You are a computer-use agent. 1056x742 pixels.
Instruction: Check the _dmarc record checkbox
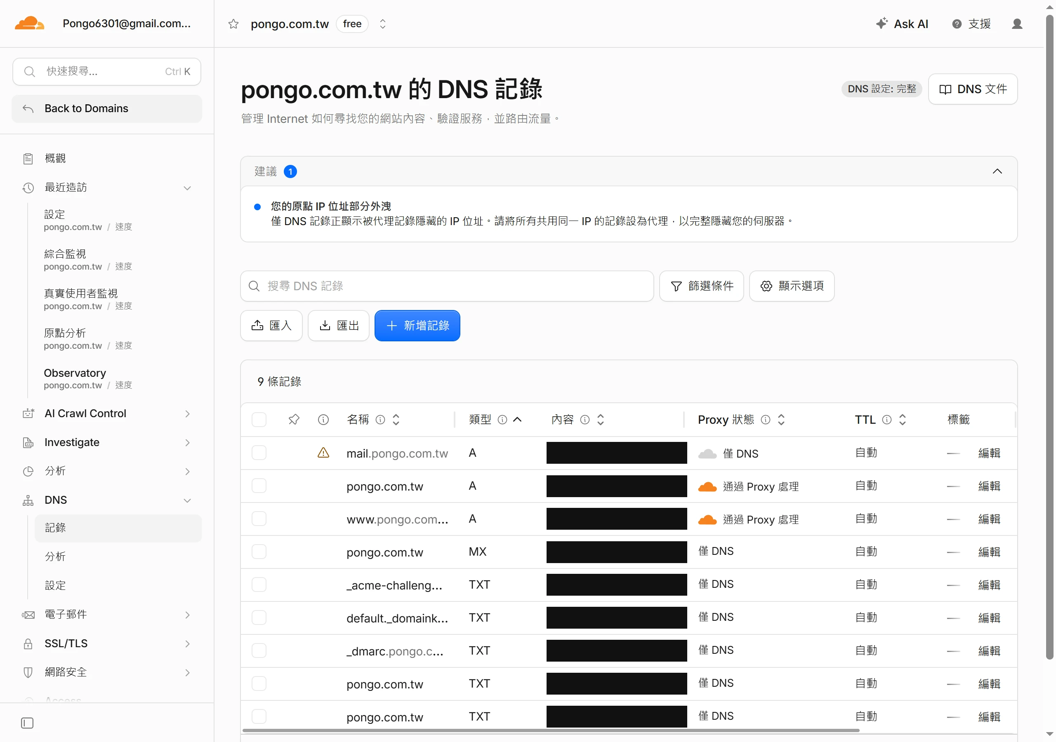(x=259, y=650)
